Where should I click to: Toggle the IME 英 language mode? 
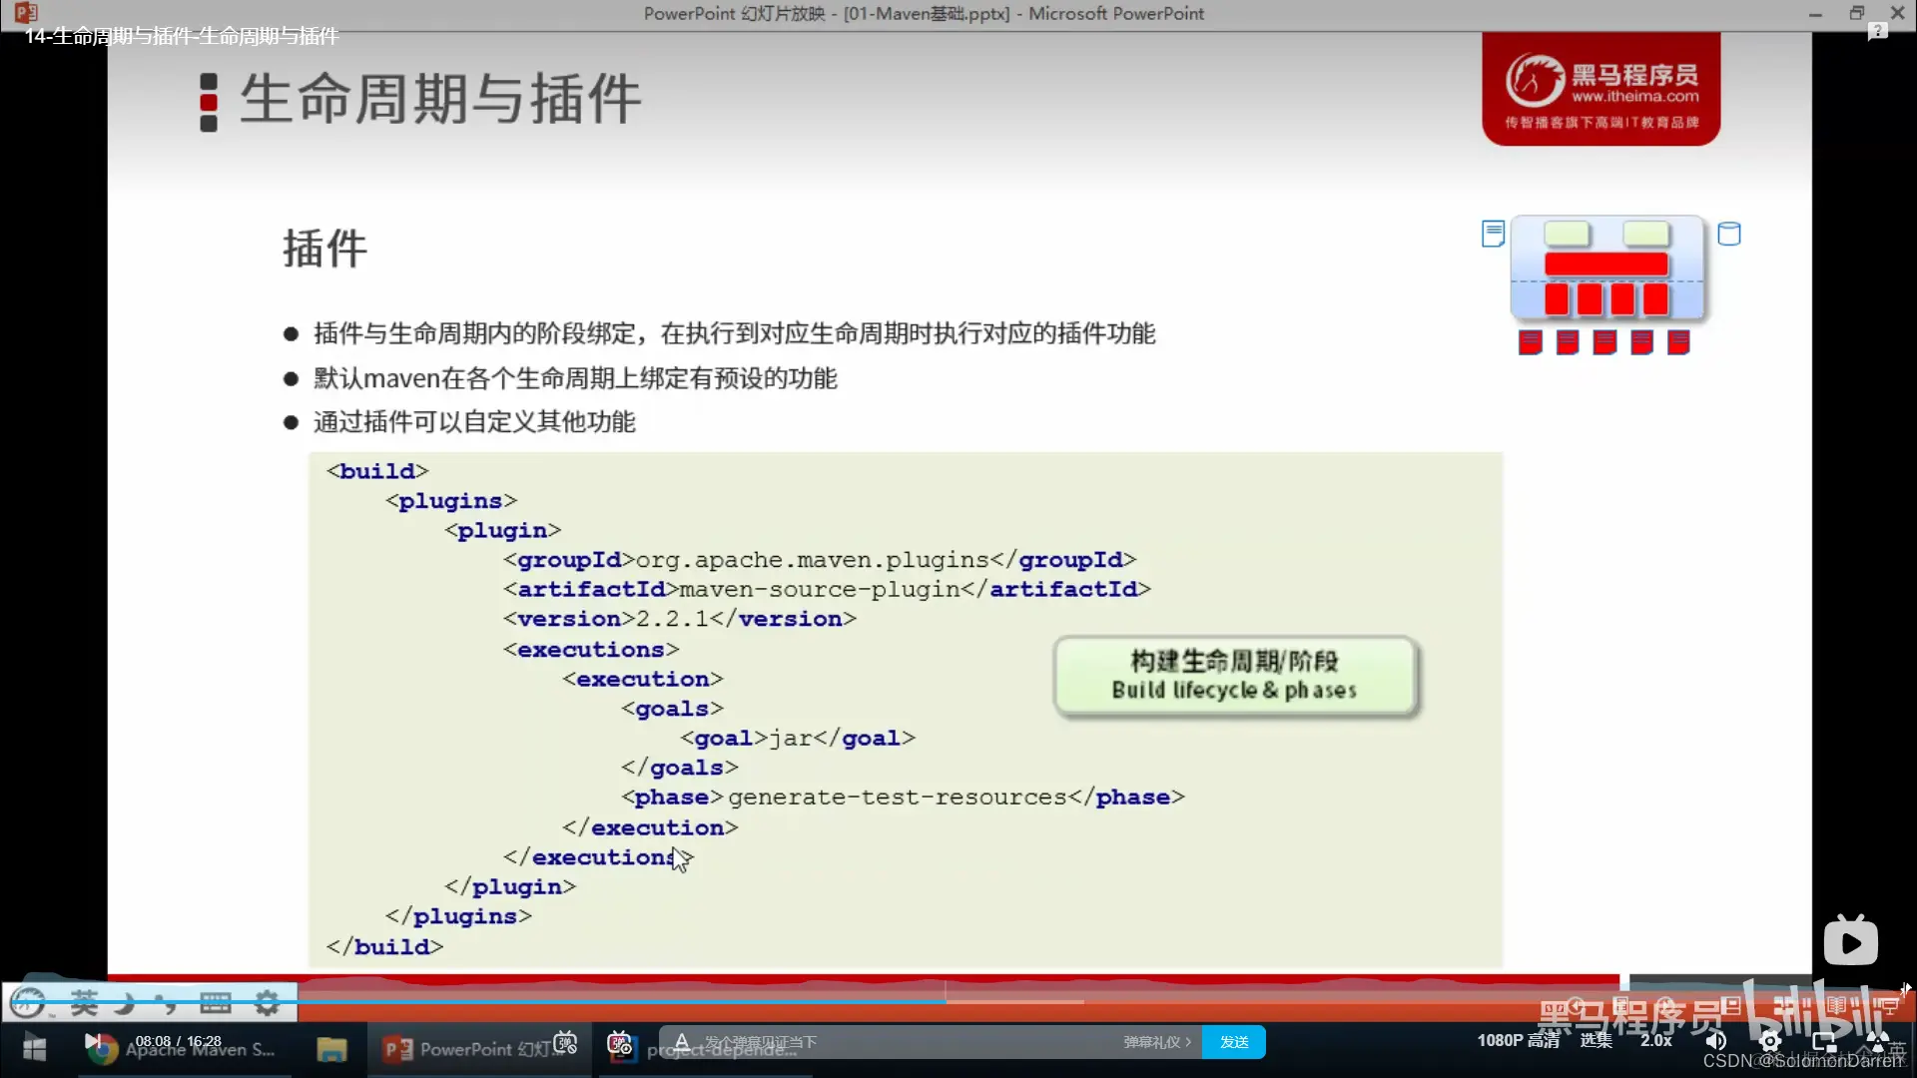pyautogui.click(x=84, y=1003)
